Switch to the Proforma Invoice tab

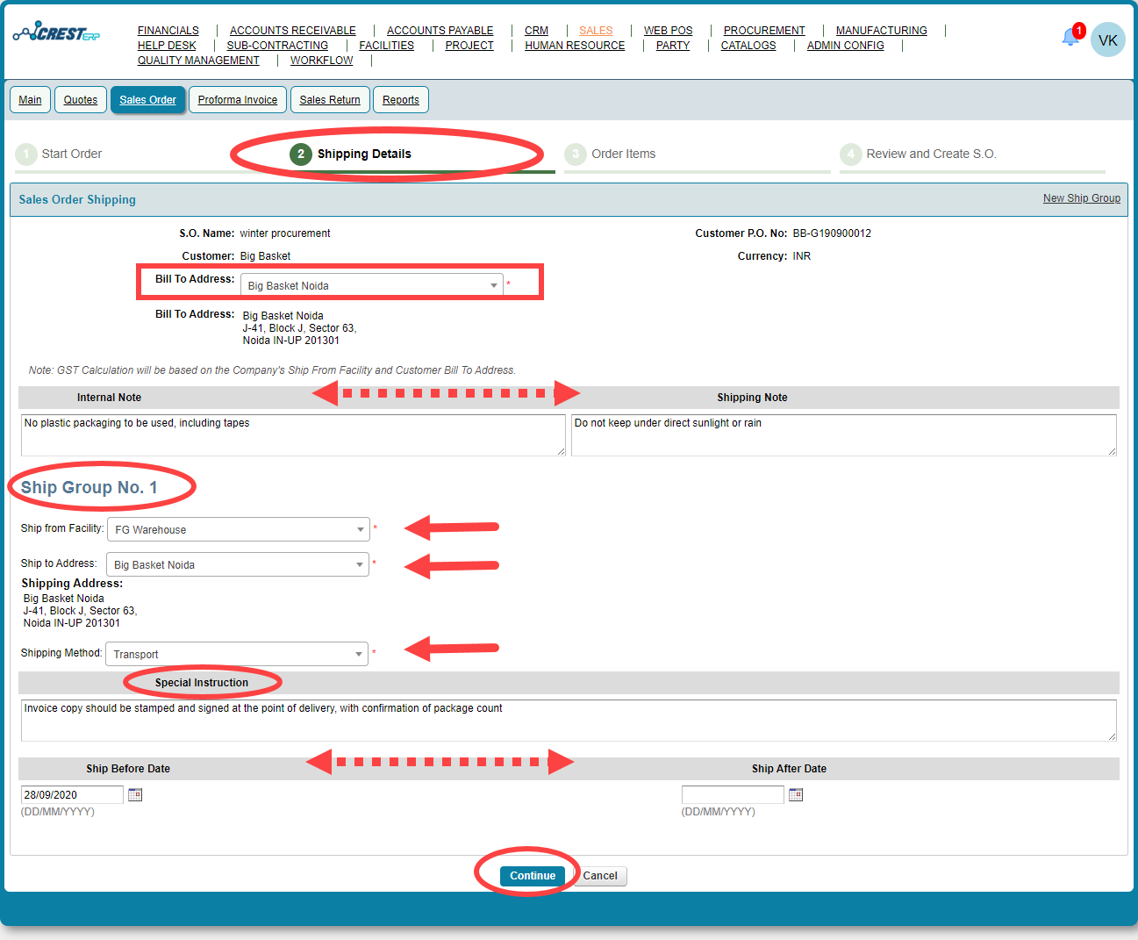[x=237, y=99]
